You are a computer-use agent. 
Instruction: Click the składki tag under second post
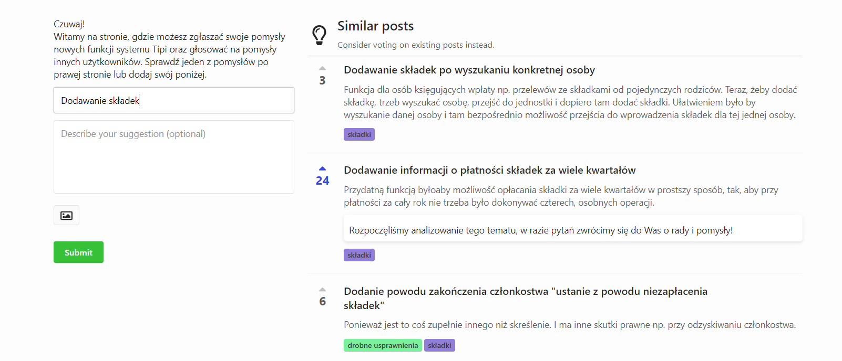359,255
